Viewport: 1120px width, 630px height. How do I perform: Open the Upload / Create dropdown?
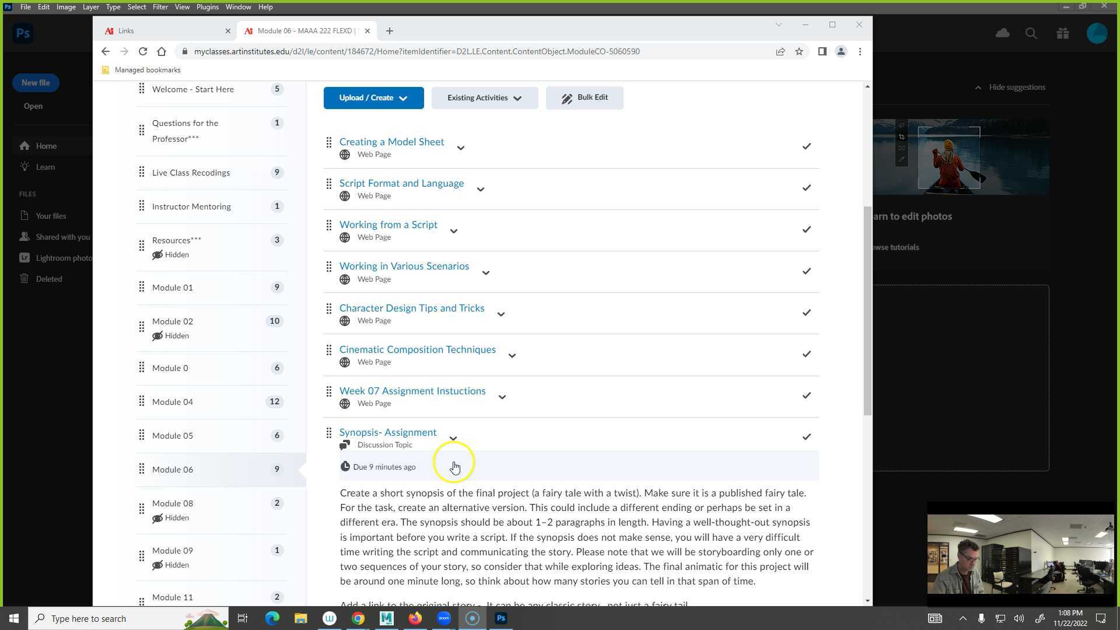pos(373,98)
